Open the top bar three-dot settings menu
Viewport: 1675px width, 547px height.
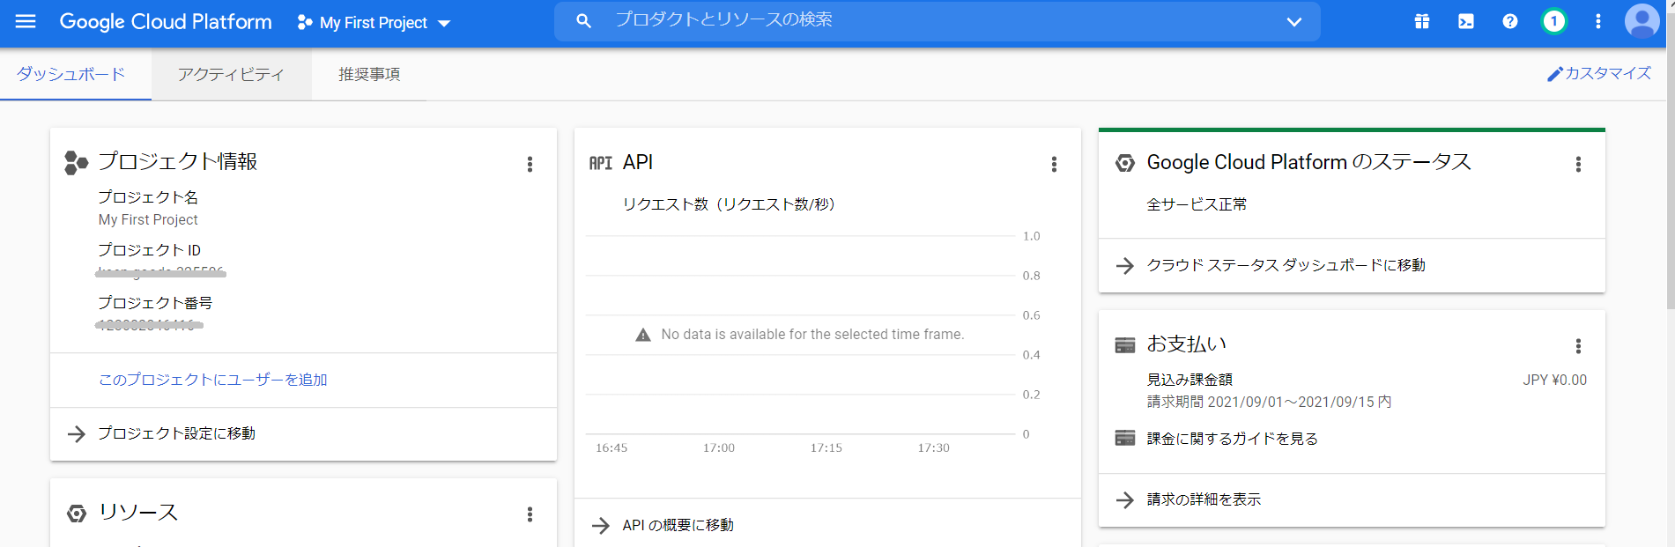(x=1597, y=21)
